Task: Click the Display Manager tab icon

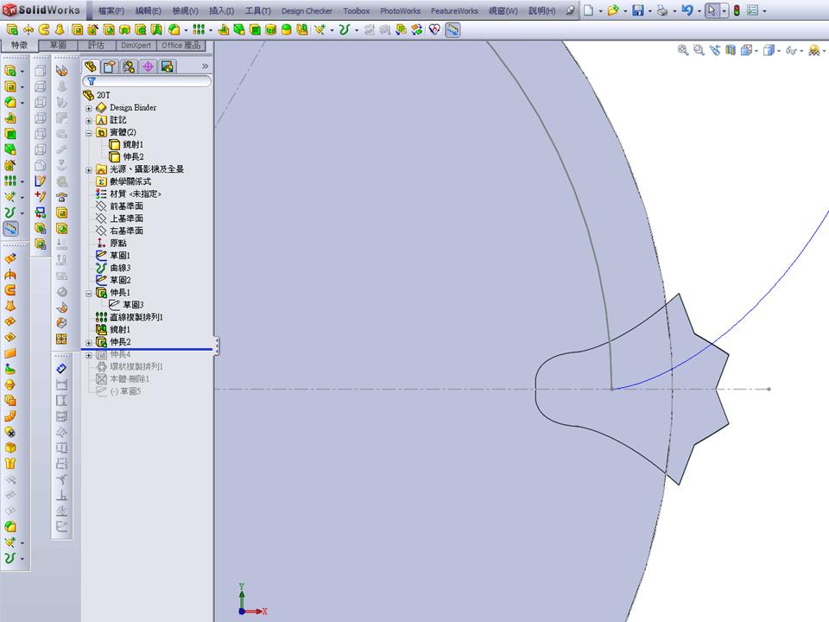Action: tap(167, 67)
